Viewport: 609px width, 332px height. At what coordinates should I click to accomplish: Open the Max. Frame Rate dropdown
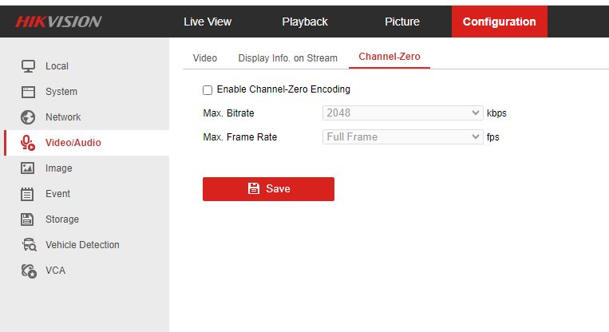pos(402,137)
